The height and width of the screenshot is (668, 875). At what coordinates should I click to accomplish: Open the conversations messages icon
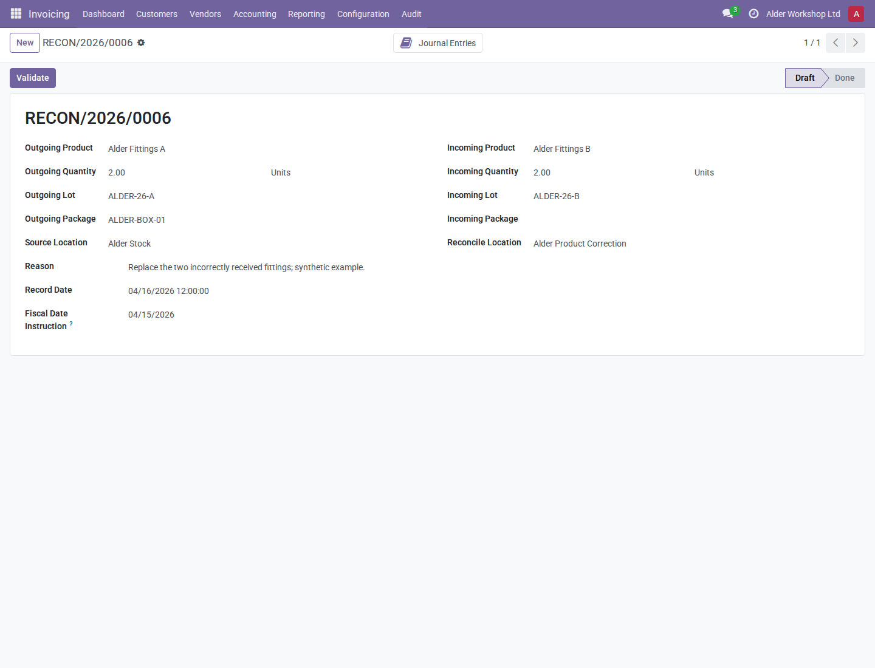coord(728,13)
